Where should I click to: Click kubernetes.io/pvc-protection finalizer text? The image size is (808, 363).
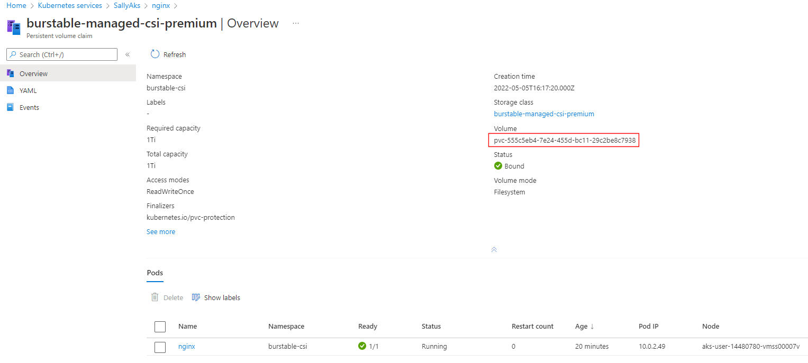click(190, 218)
